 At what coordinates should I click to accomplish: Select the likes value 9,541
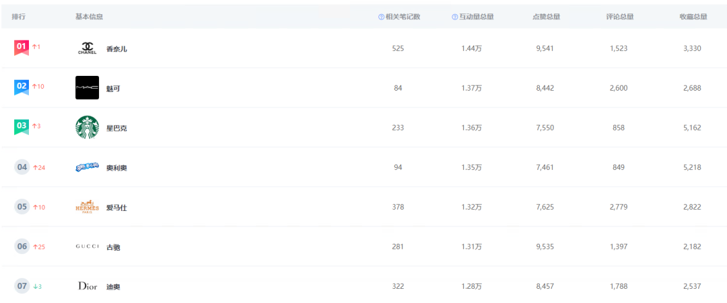click(545, 48)
